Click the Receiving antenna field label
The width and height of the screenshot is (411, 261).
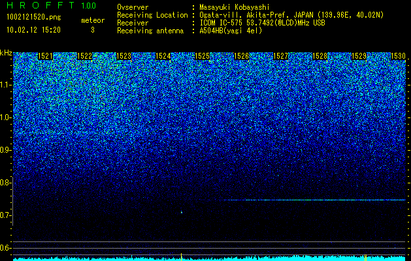[x=150, y=31]
